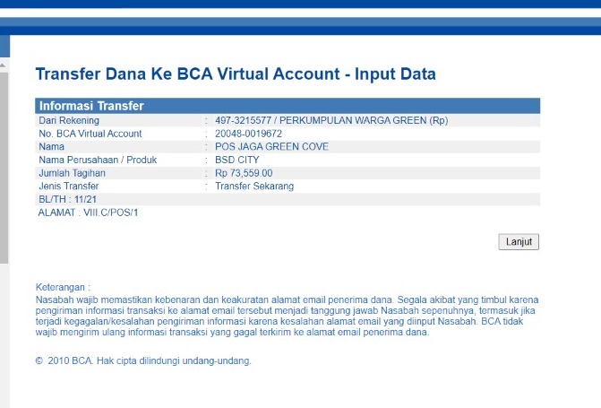The image size is (601, 408).
Task: Click the 2010 BCA copyright notice
Action: pyautogui.click(x=143, y=360)
